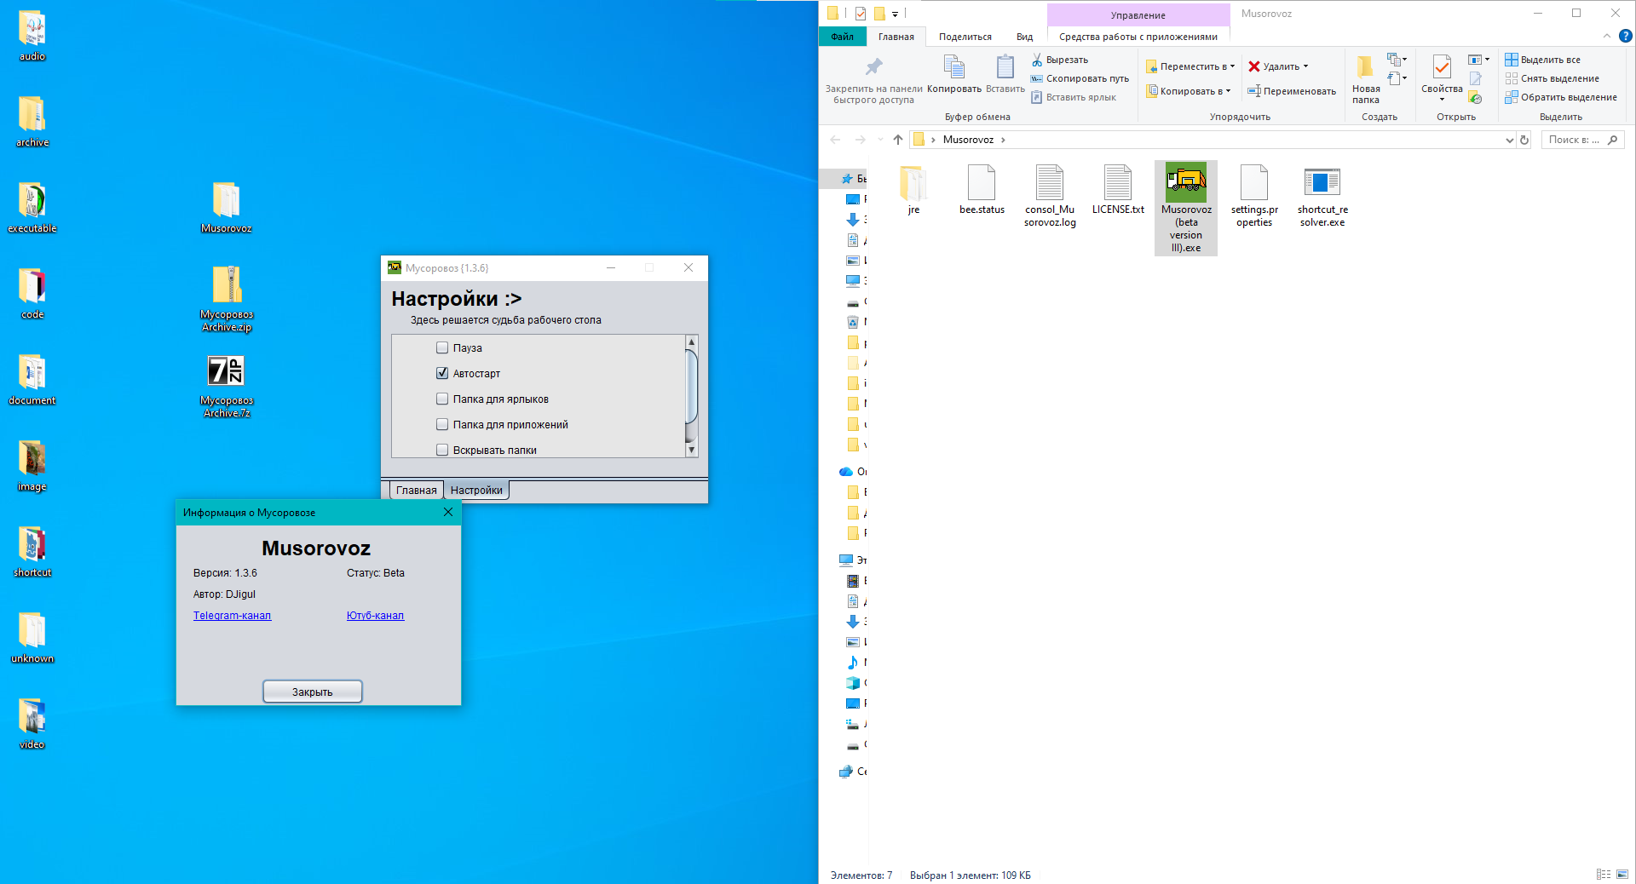Click Вставить ярлык in the ribbon

1074,97
